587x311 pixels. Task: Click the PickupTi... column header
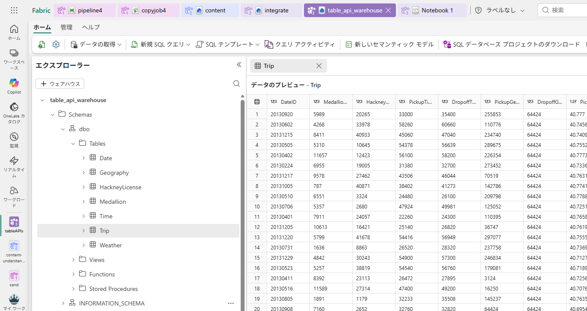417,102
